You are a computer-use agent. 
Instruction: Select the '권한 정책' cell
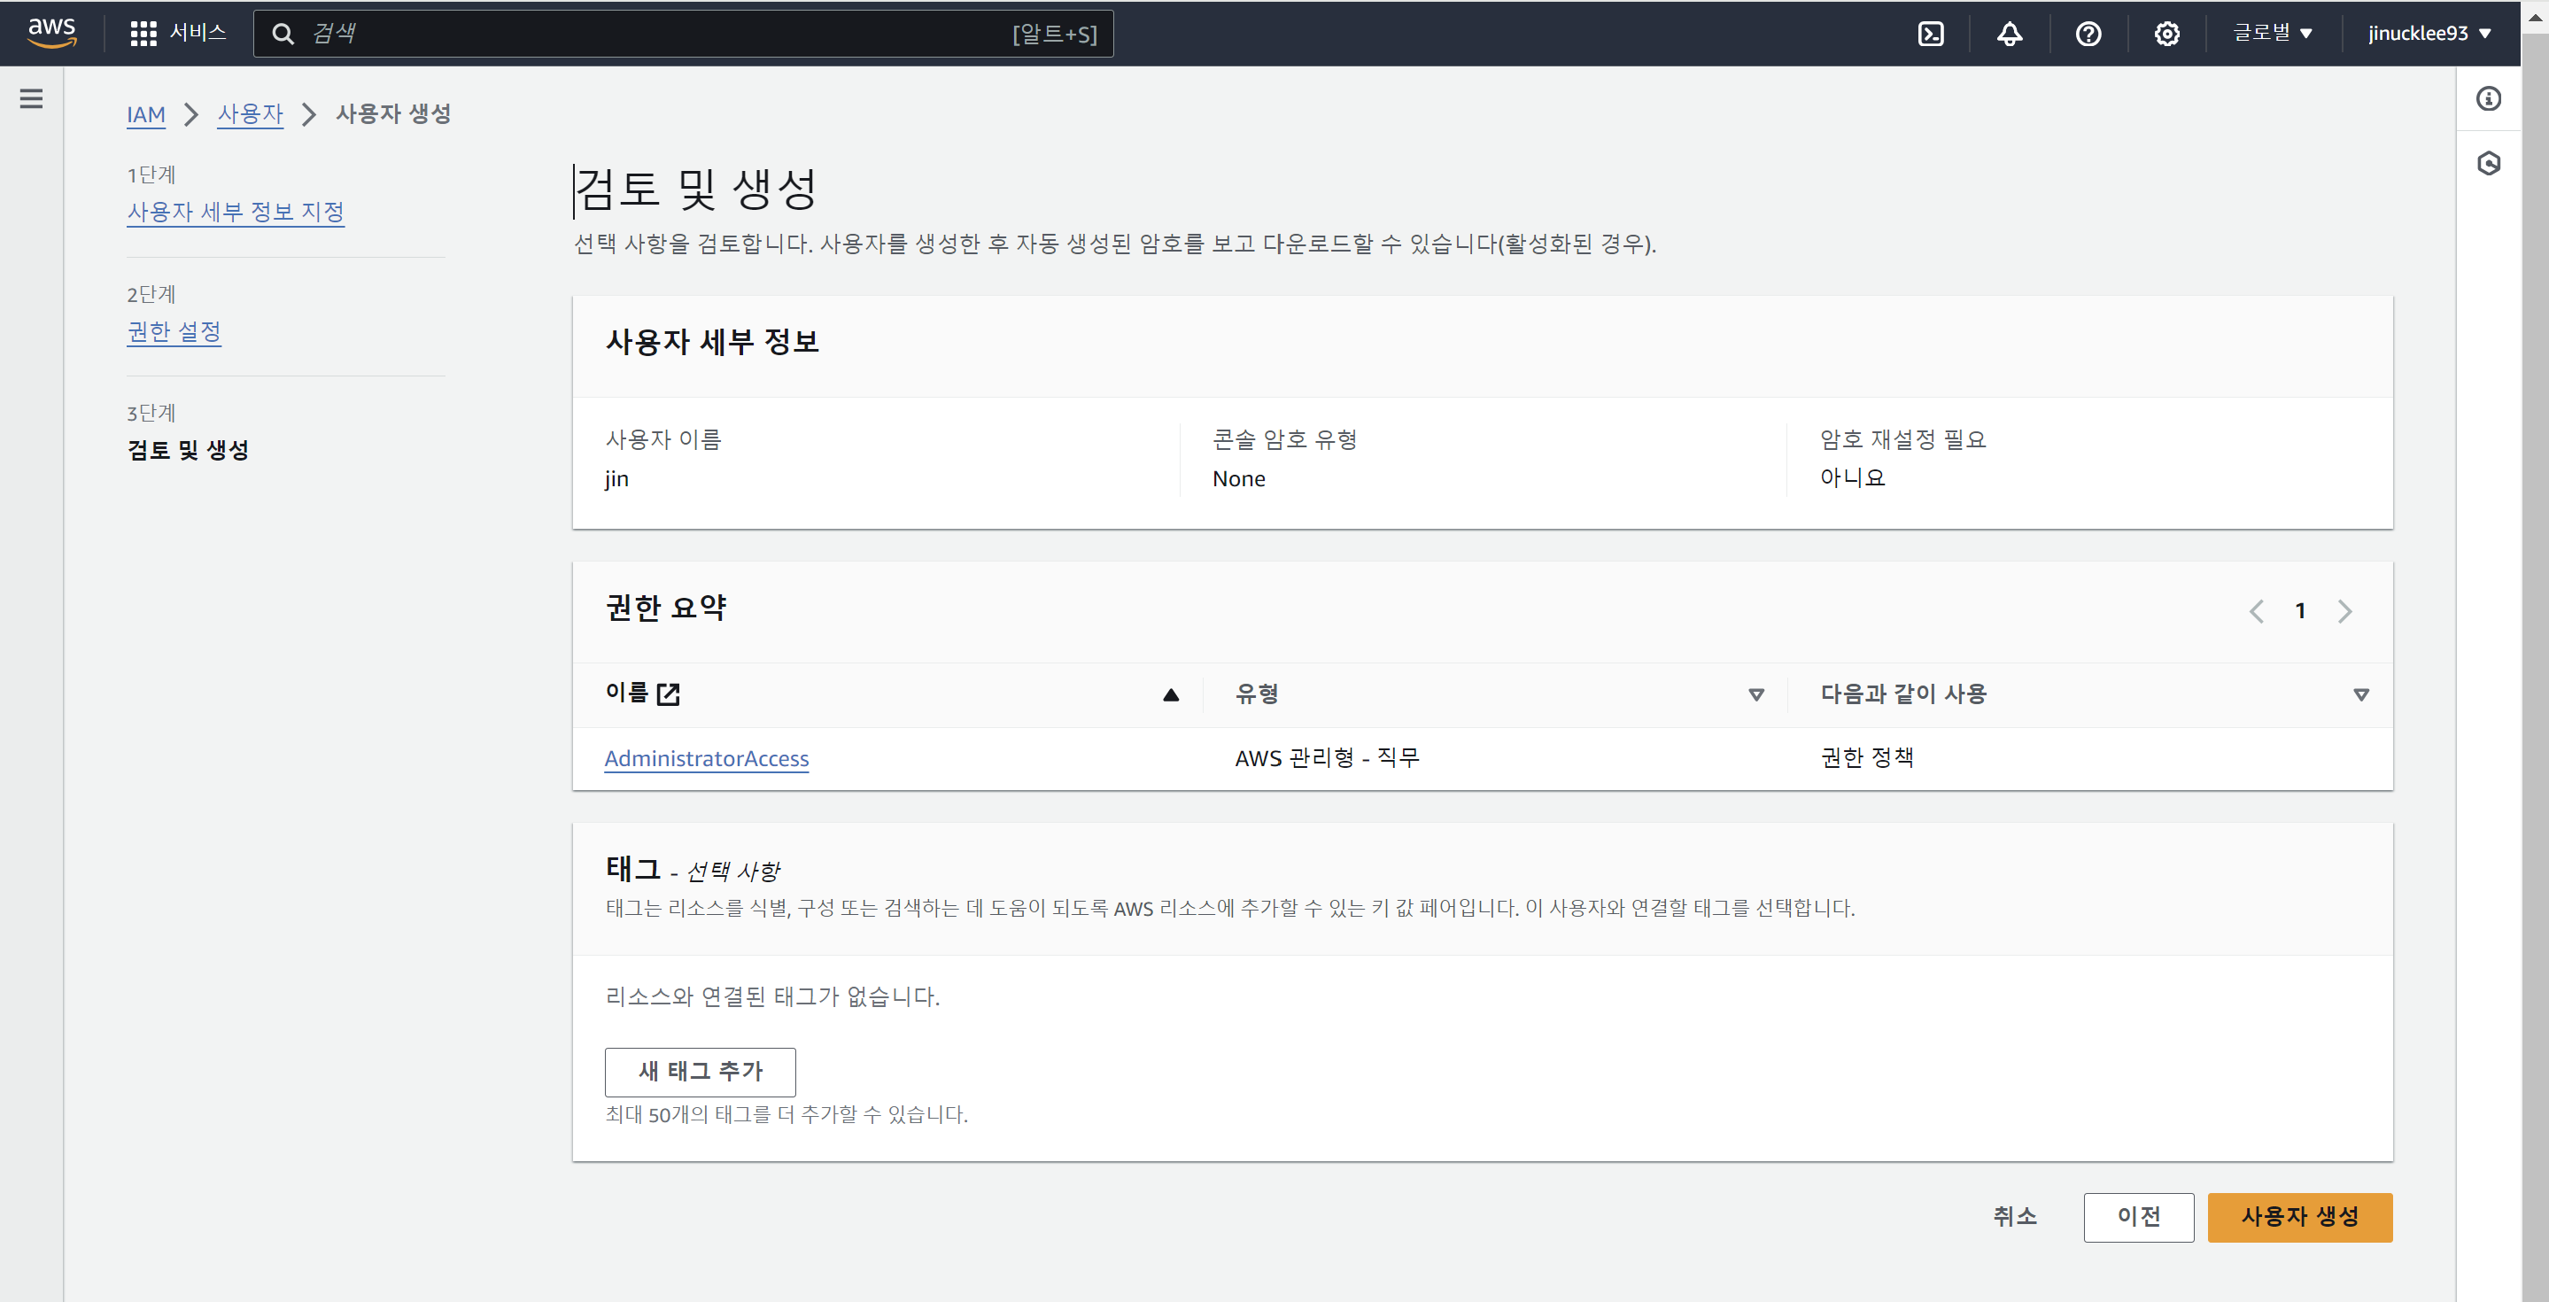(1866, 758)
